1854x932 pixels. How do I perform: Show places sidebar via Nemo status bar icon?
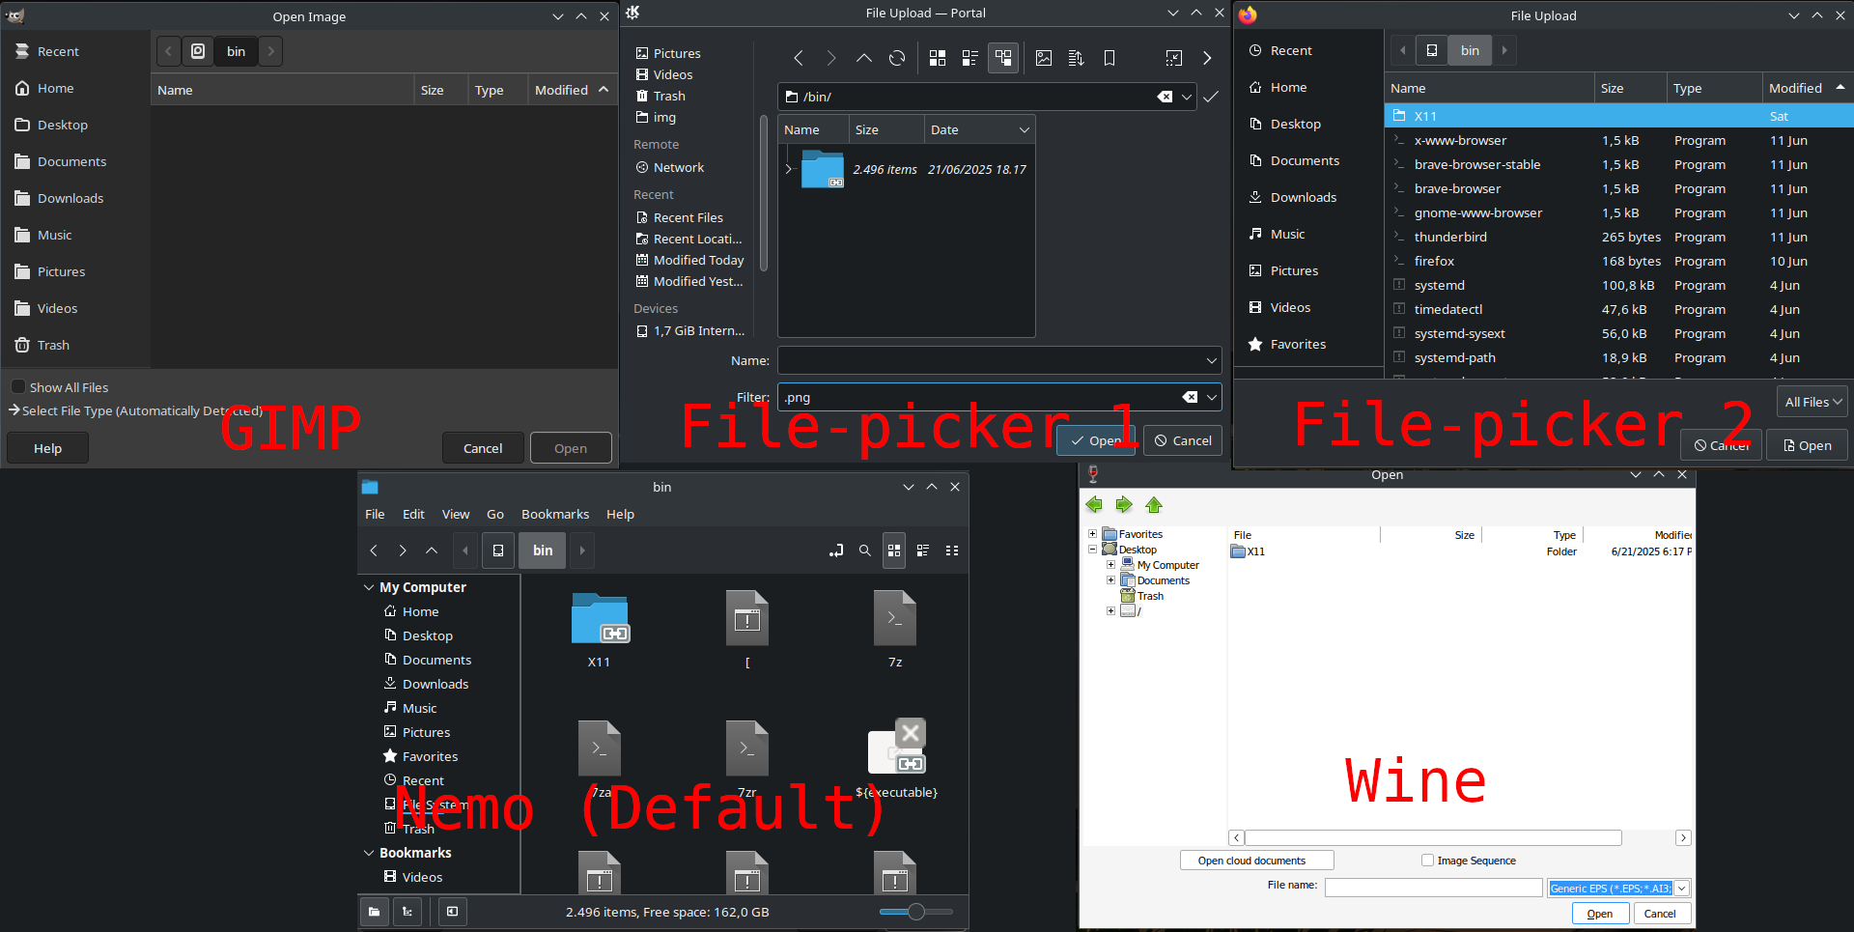375,912
